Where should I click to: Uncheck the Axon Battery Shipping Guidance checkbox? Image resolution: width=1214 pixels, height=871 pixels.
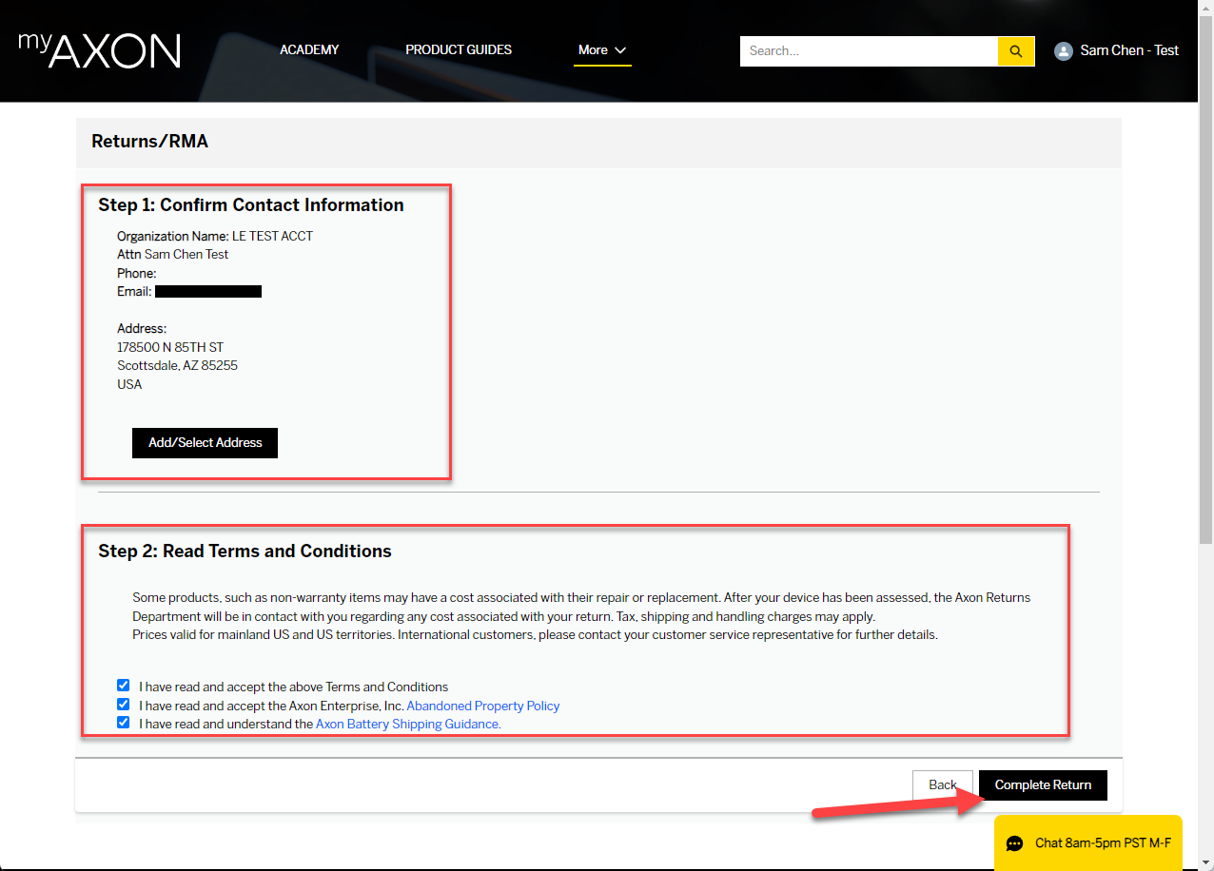(x=123, y=722)
